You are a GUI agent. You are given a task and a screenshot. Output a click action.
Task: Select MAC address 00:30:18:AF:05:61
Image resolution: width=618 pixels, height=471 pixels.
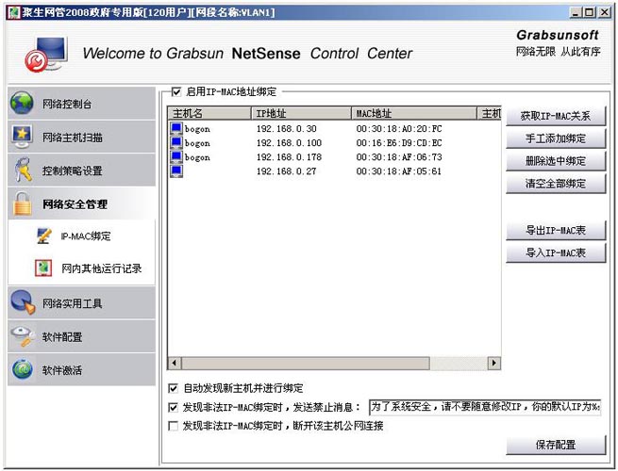(x=399, y=171)
